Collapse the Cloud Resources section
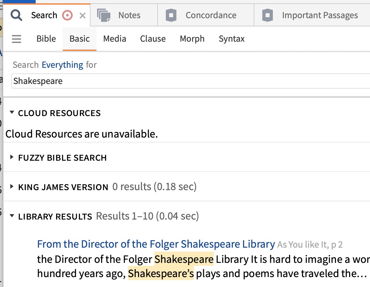The width and height of the screenshot is (370, 287). [x=12, y=112]
